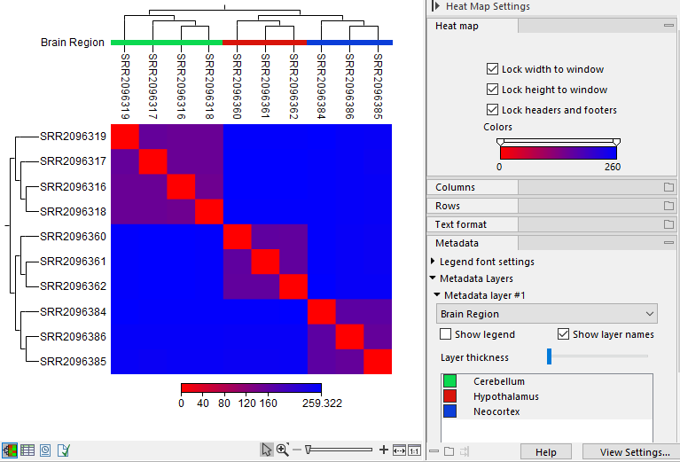Uncheck Lock width to window
The image size is (680, 462).
click(x=493, y=69)
